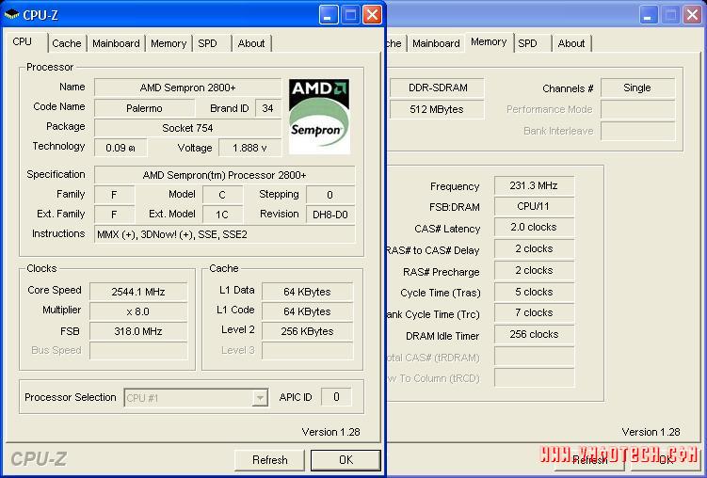
Task: Click Instructions field MMX (+), 3DNow! (+), SSE, SSE2
Action: pos(225,234)
